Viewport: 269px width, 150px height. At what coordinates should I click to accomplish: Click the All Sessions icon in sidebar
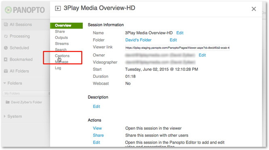[x=6, y=25]
